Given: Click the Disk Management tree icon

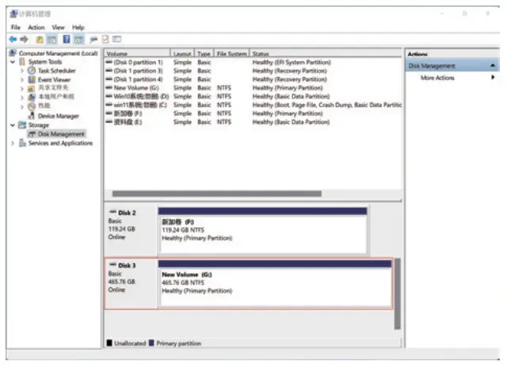Looking at the screenshot, I should tap(32, 134).
